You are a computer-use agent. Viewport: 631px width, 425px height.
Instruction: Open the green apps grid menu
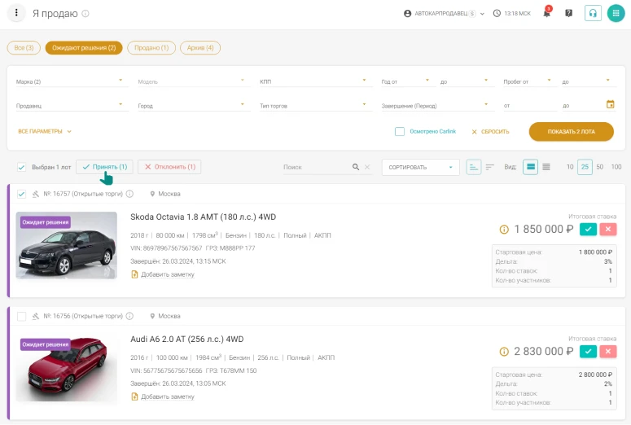616,14
